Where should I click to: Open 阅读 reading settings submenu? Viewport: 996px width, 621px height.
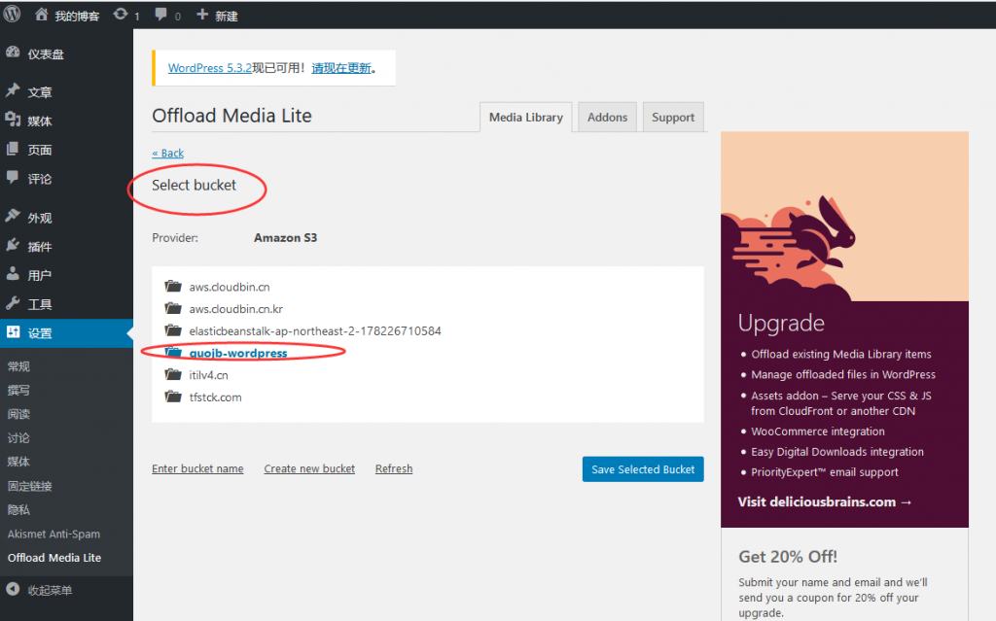(19, 414)
